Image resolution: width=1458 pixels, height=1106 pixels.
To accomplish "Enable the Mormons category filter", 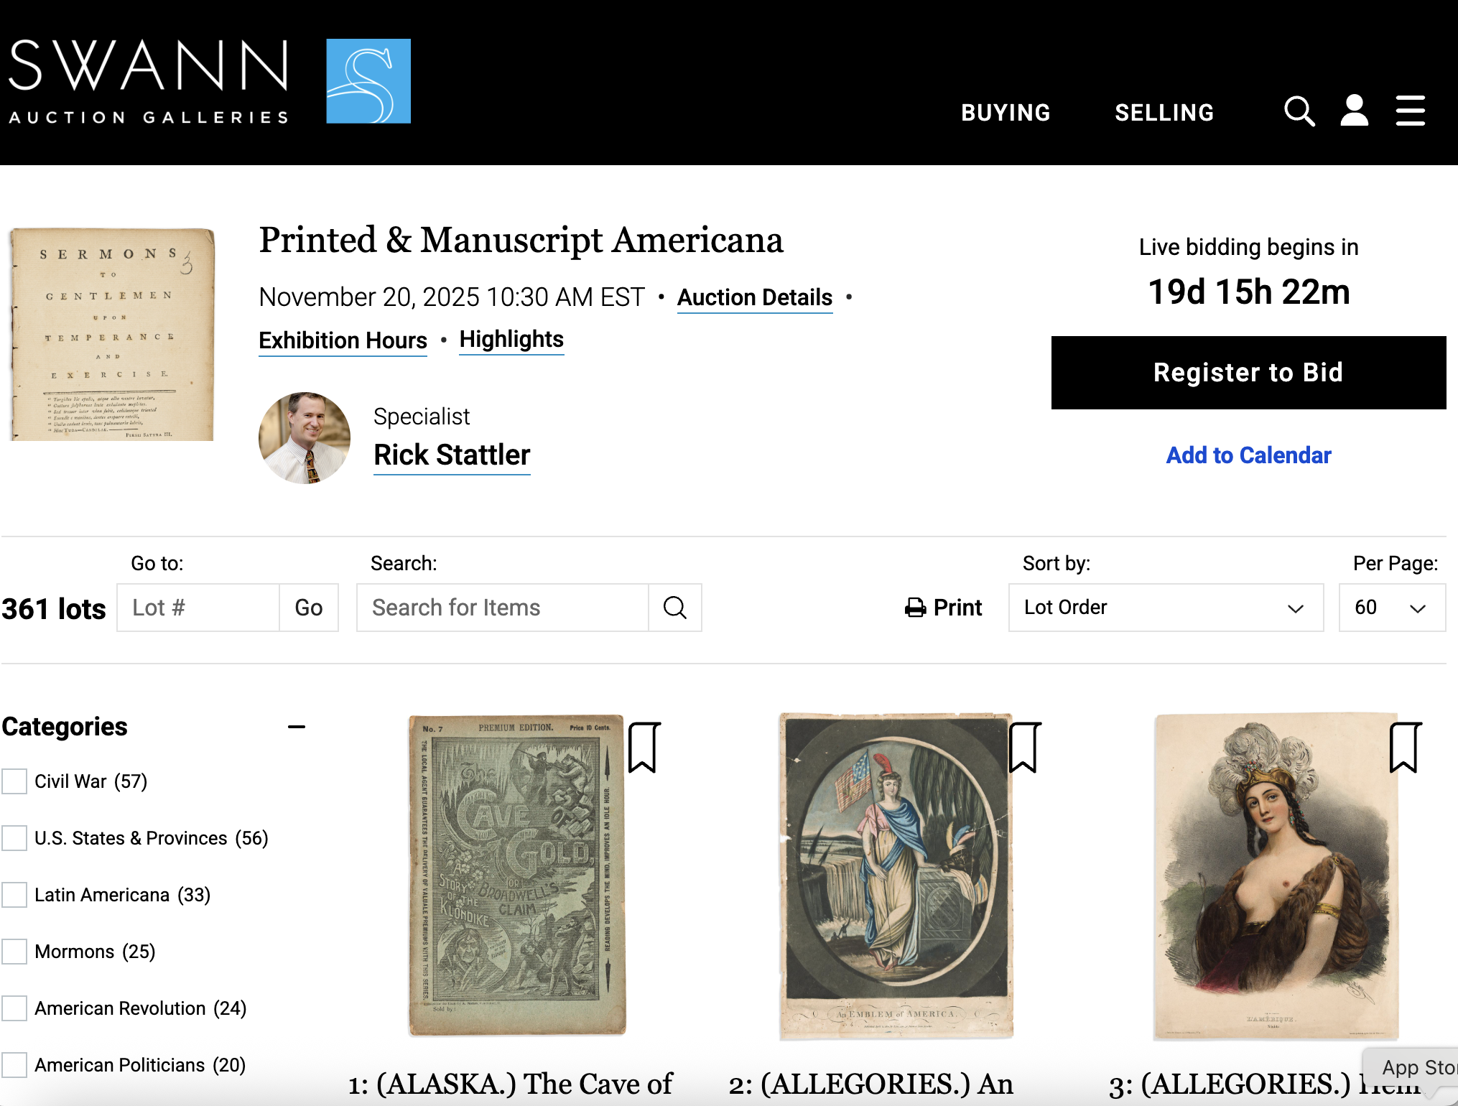I will [x=14, y=952].
